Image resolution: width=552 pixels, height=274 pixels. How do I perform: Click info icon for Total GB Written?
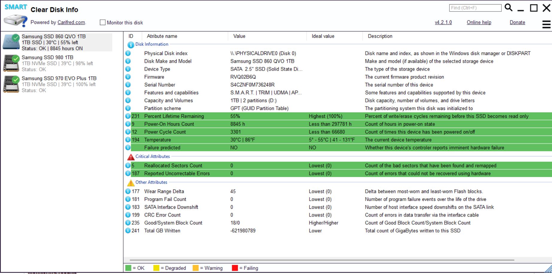pyautogui.click(x=128, y=231)
